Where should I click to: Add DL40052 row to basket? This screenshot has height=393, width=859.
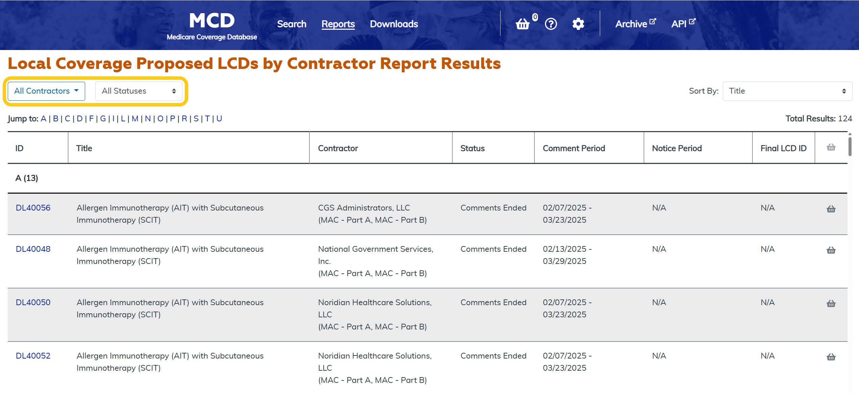coord(831,357)
